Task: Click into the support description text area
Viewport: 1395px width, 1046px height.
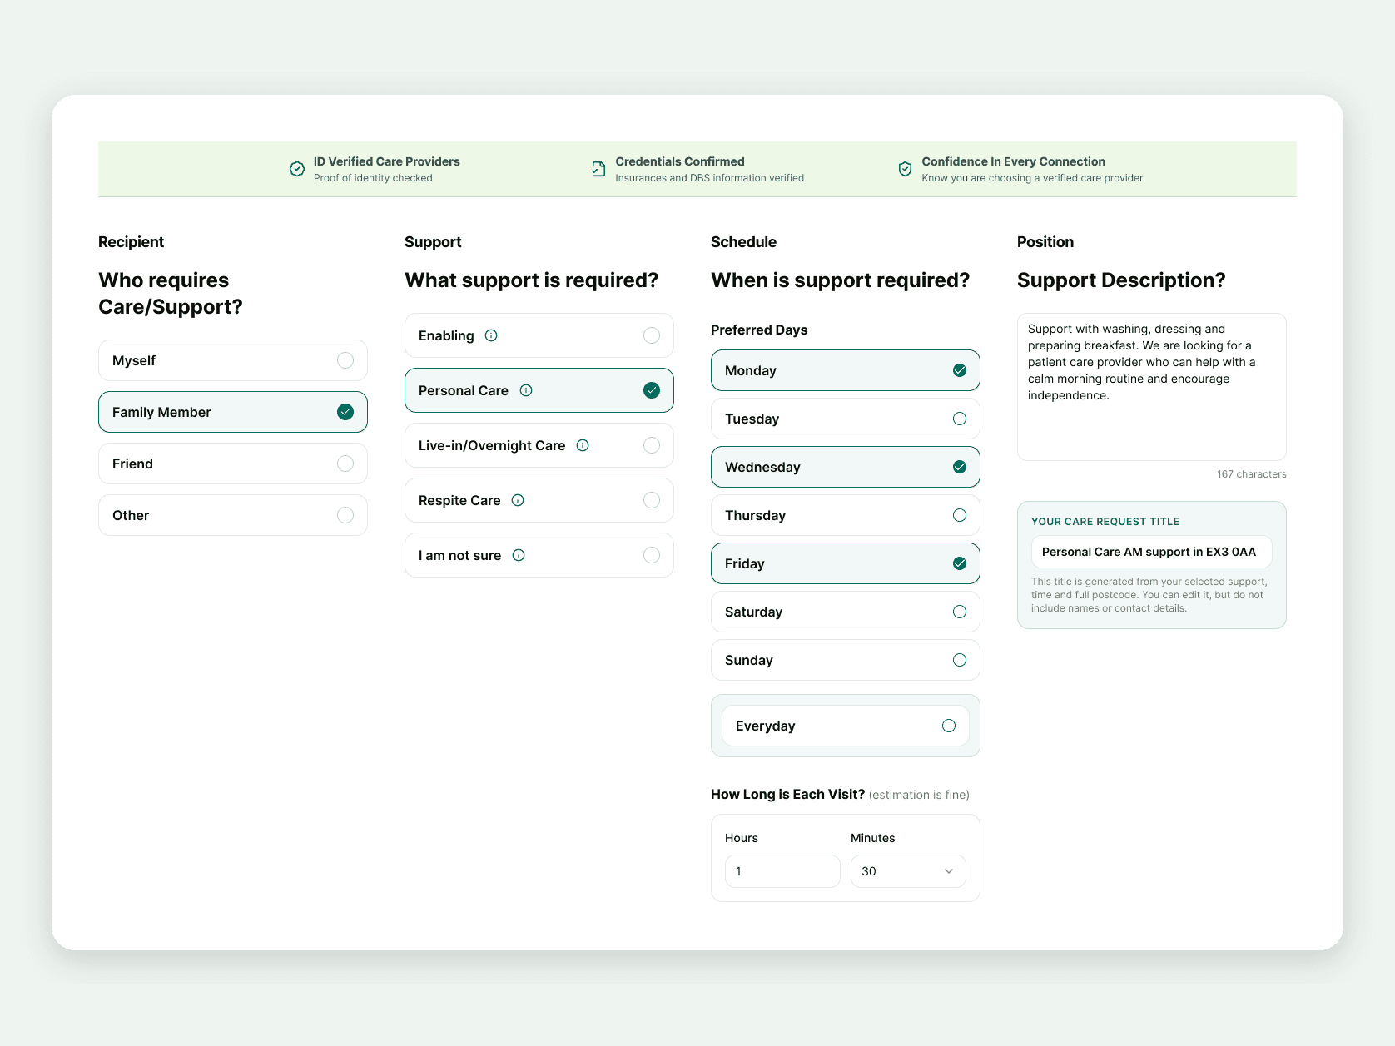Action: click(1152, 387)
